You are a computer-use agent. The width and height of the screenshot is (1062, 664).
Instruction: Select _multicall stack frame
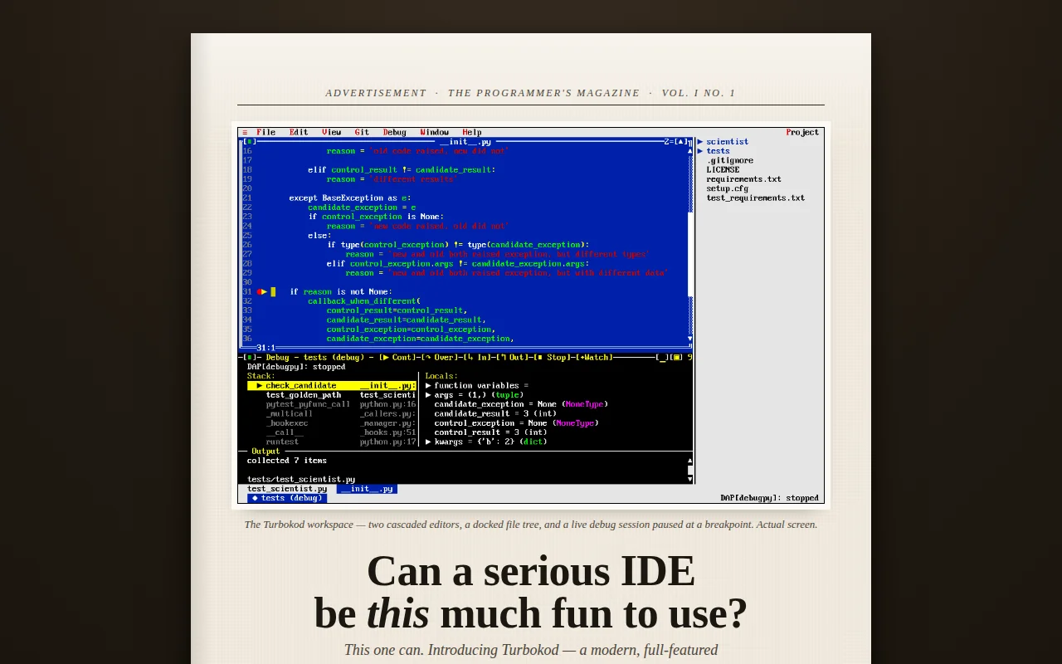pos(332,413)
